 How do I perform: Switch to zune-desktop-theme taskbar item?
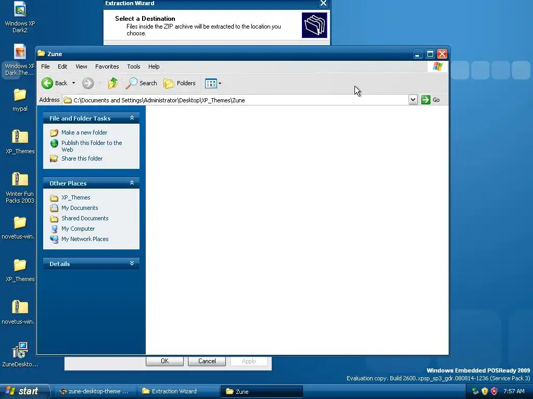tap(94, 391)
